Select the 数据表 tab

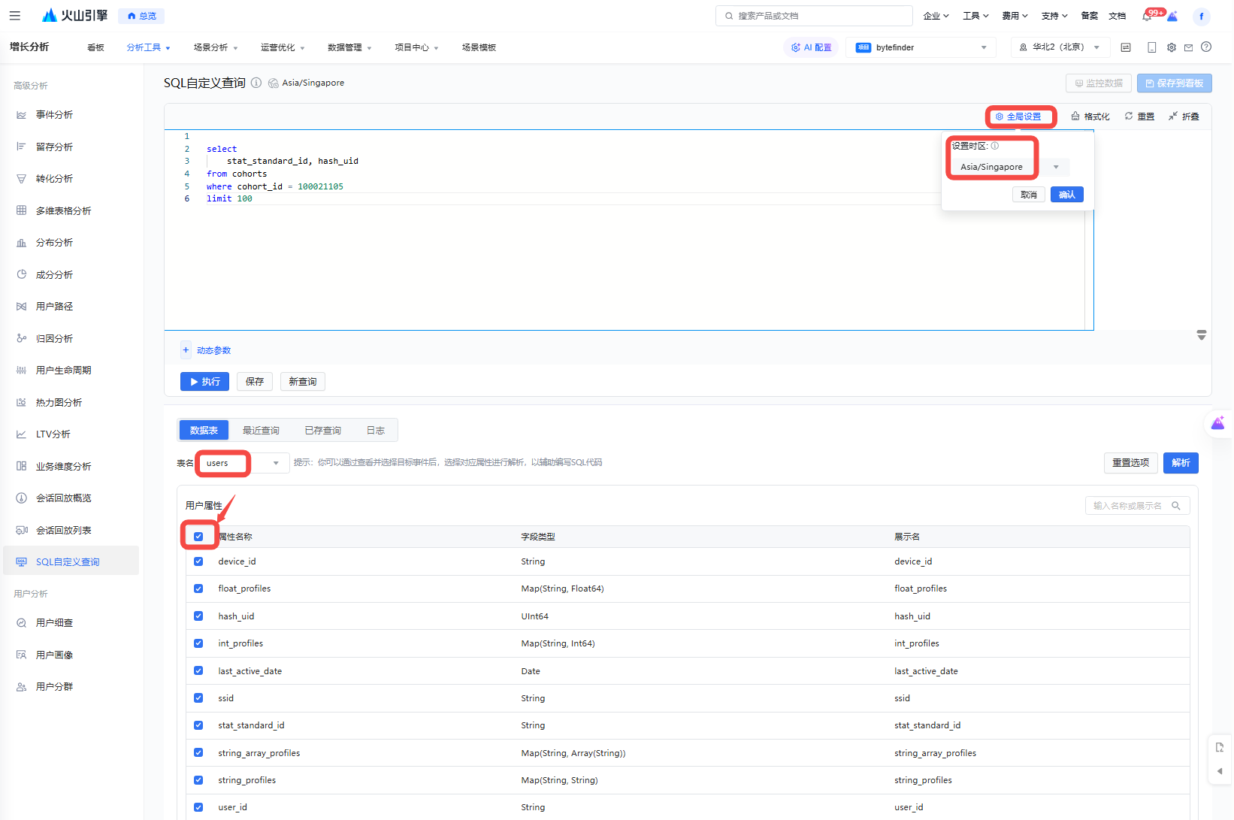pos(204,431)
